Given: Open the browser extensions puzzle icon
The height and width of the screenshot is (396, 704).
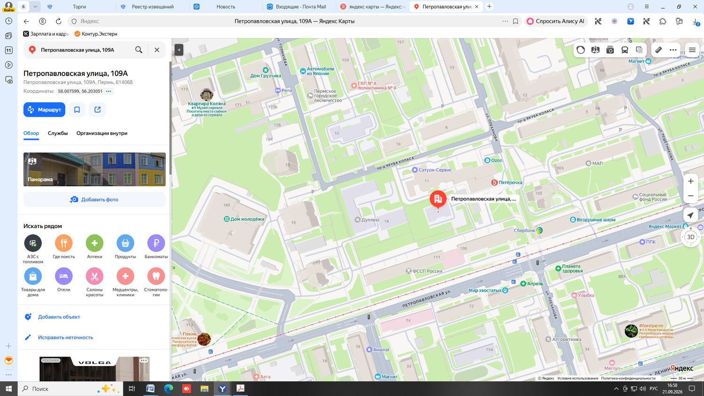Looking at the screenshot, I should click(x=663, y=21).
